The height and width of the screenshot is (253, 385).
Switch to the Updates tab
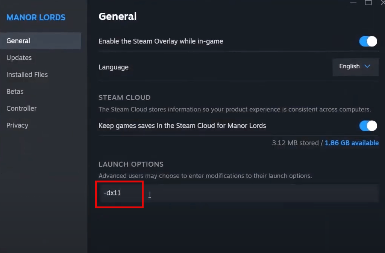coord(19,58)
